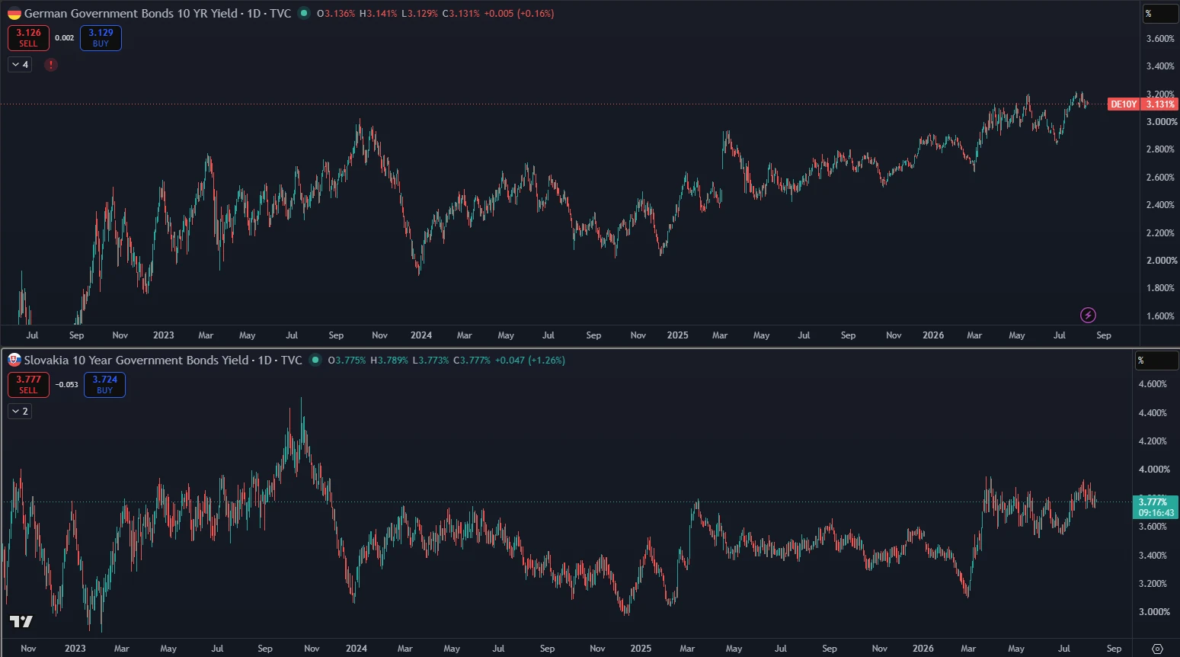Click the 2025 label on Slovakia chart time axis
This screenshot has height=657, width=1180.
click(641, 649)
